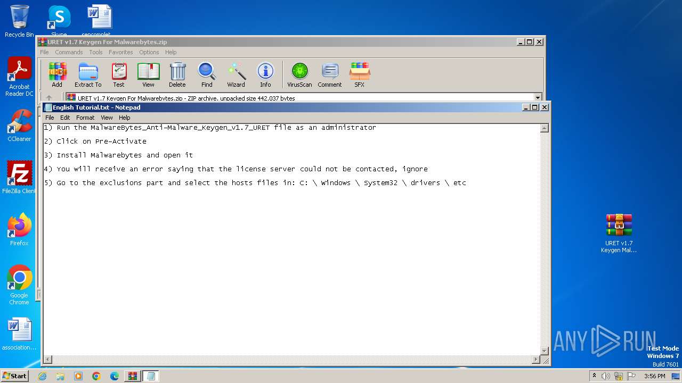Click the Info icon in WinRAR
The width and height of the screenshot is (682, 383).
(x=265, y=74)
